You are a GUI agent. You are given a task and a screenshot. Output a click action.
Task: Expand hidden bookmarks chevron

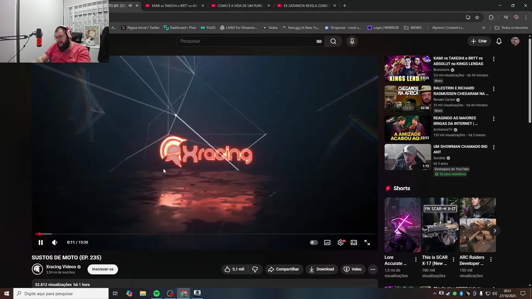coord(483,28)
